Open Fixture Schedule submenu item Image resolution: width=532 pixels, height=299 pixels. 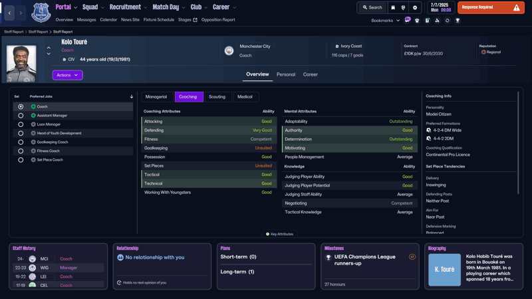tap(159, 20)
